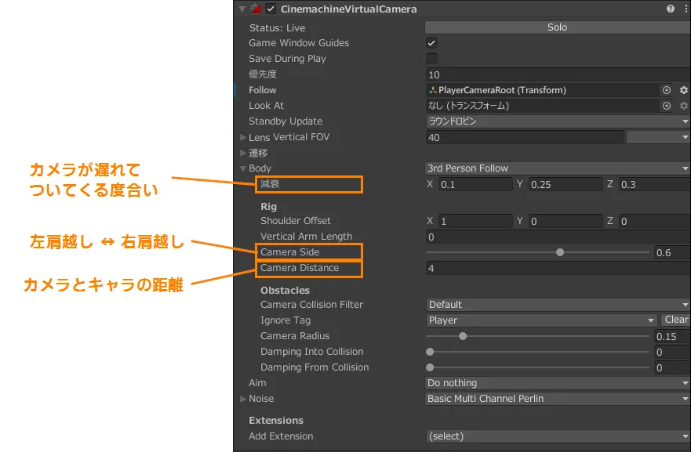Viewport: 691px width, 452px height.
Task: Open CinemachineVirtualCamera help reference icon
Action: (671, 9)
